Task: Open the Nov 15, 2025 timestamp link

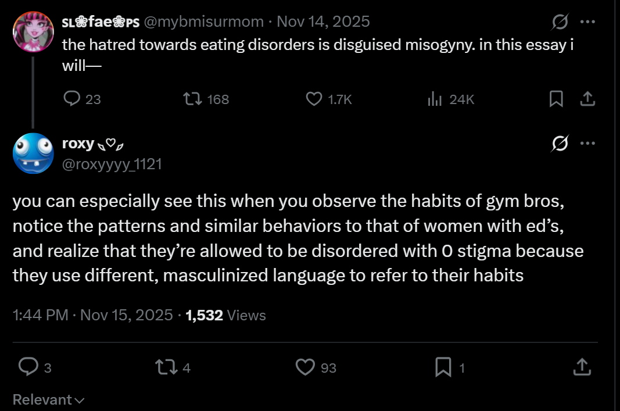Action: pyautogui.click(x=127, y=315)
